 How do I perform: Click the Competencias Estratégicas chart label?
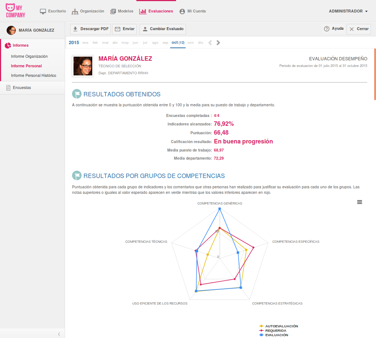[277, 303]
